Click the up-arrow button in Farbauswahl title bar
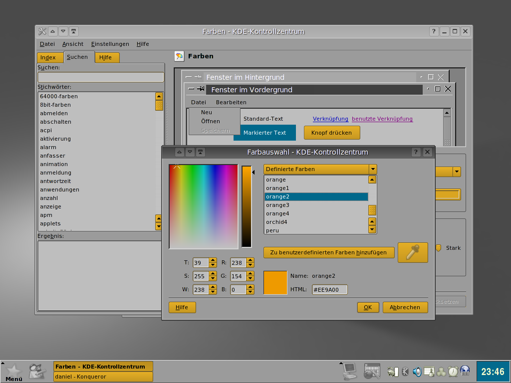Image resolution: width=511 pixels, height=383 pixels. 179,152
